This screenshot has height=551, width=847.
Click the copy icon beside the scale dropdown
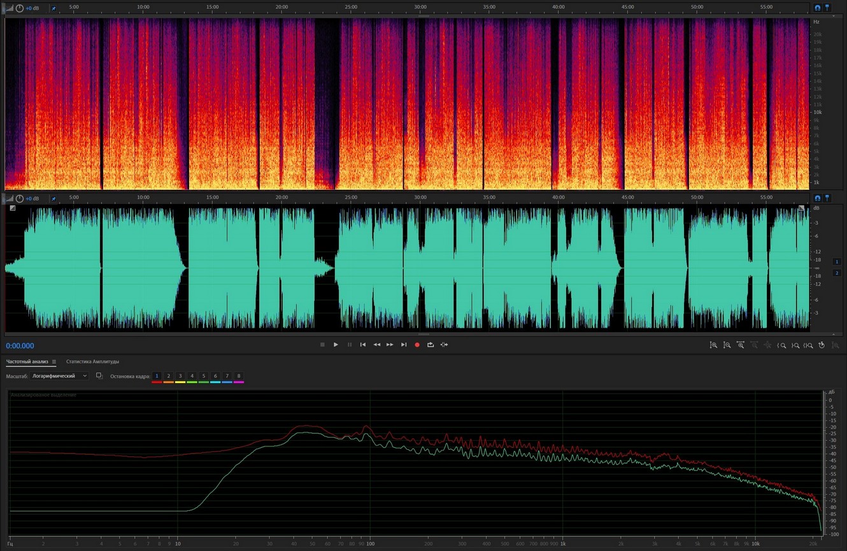[x=99, y=376]
